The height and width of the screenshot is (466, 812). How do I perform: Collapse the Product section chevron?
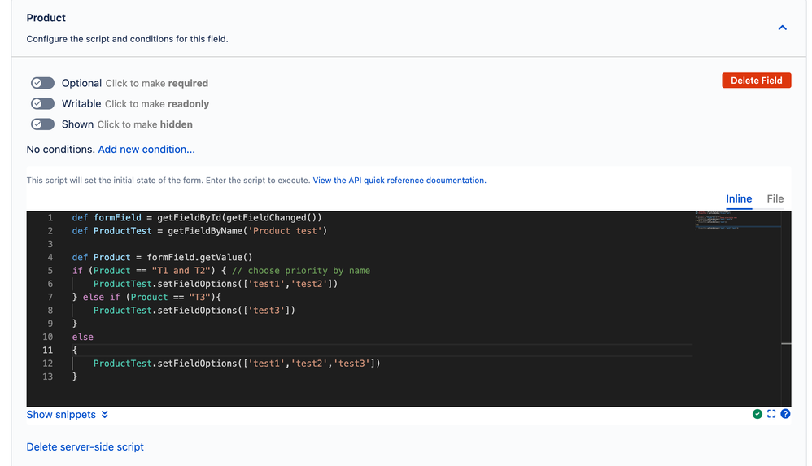click(782, 28)
